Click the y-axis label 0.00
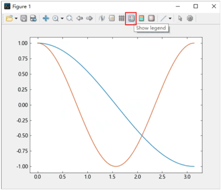The image size is (221, 190). click(23, 105)
